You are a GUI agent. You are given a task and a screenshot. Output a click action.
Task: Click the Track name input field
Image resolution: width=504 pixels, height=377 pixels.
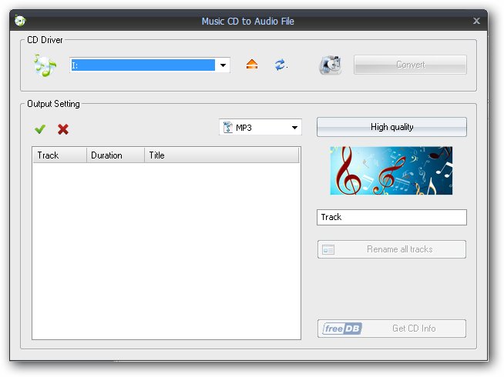pos(391,217)
